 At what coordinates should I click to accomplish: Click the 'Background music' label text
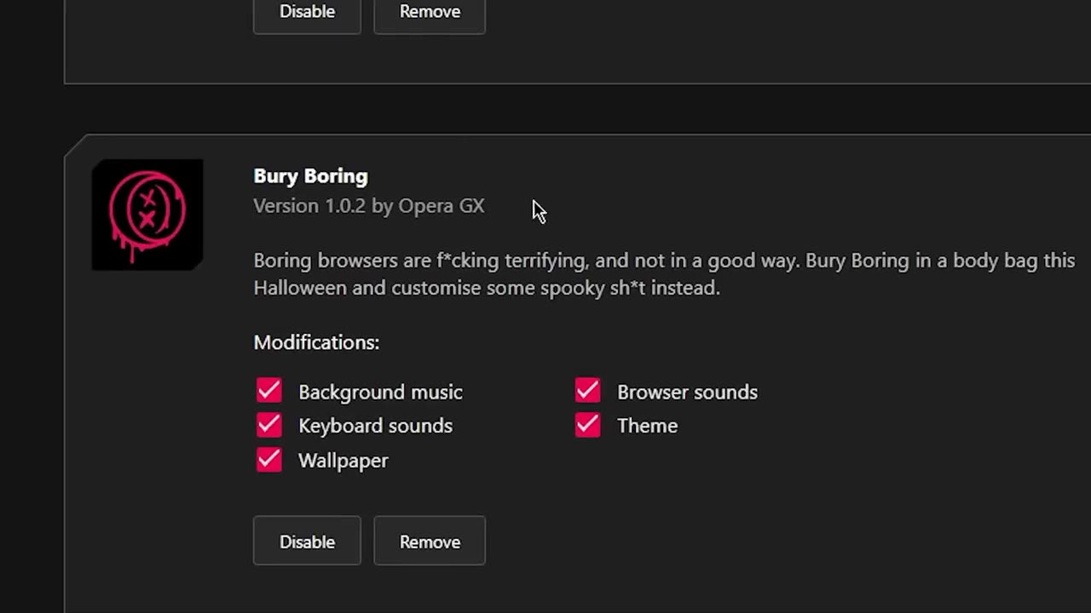point(380,392)
